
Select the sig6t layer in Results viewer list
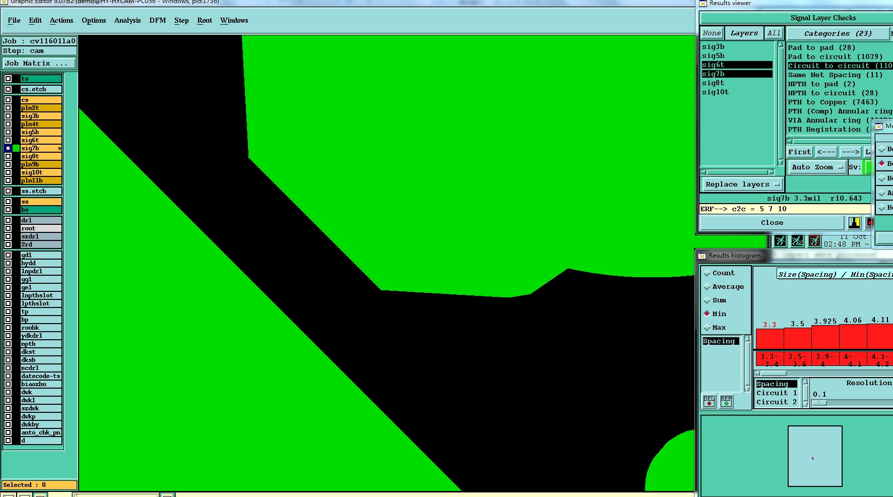[x=737, y=65]
